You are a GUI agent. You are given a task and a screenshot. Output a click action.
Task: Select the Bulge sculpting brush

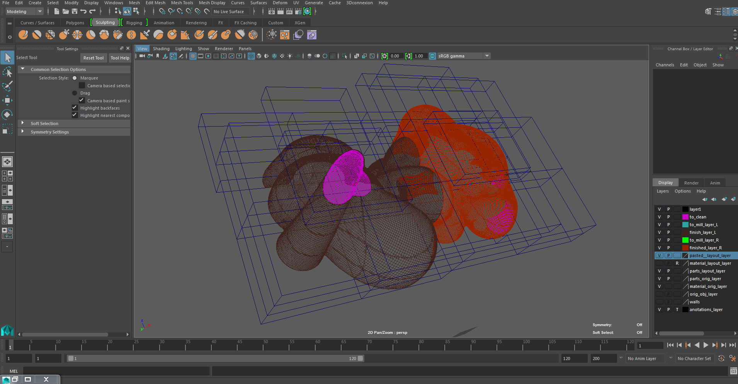[226, 35]
